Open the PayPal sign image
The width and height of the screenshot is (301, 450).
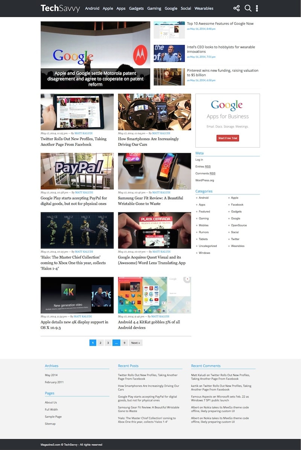[77, 171]
